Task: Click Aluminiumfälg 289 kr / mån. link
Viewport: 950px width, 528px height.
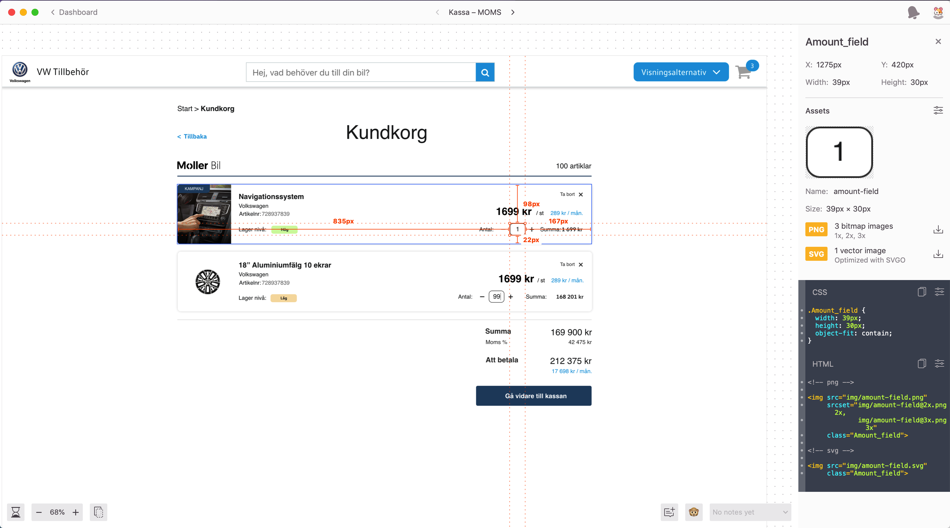Action: point(567,280)
